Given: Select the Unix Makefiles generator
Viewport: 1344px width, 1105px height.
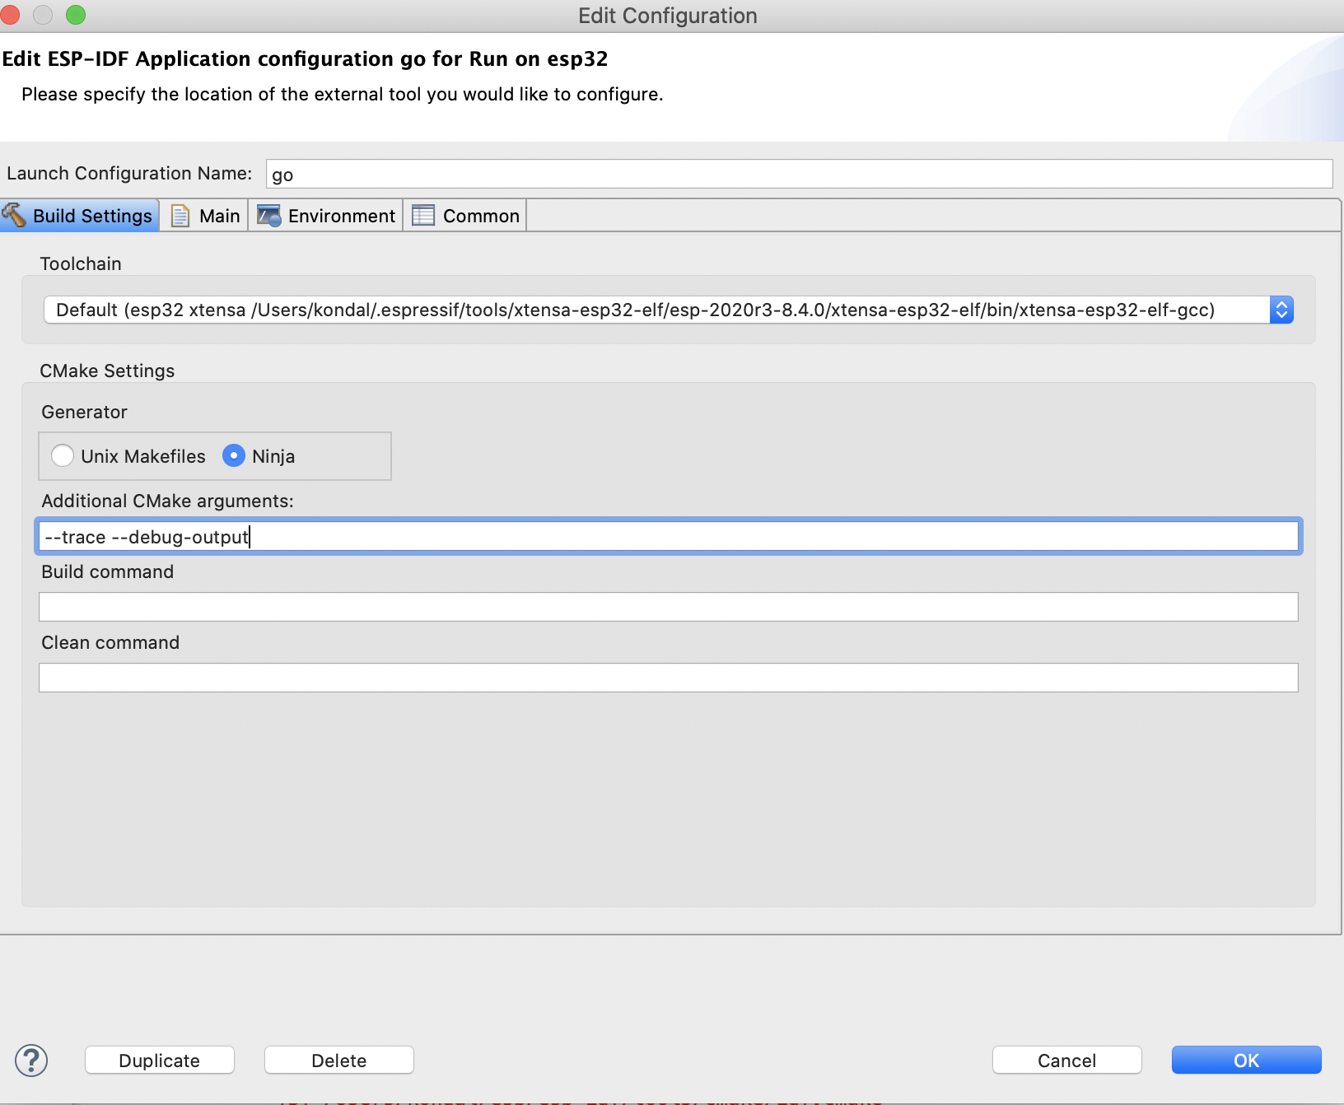Looking at the screenshot, I should [62, 455].
